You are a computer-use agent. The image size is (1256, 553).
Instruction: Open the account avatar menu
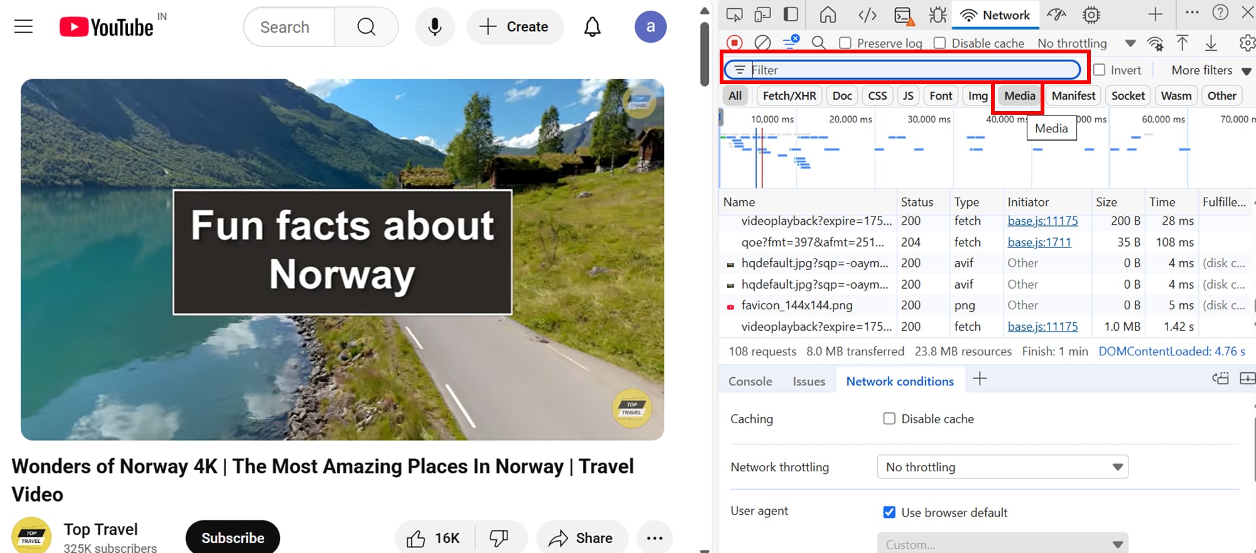(x=651, y=27)
